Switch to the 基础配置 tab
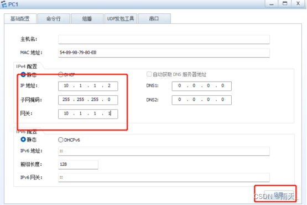The width and height of the screenshot is (307, 205). click(20, 19)
